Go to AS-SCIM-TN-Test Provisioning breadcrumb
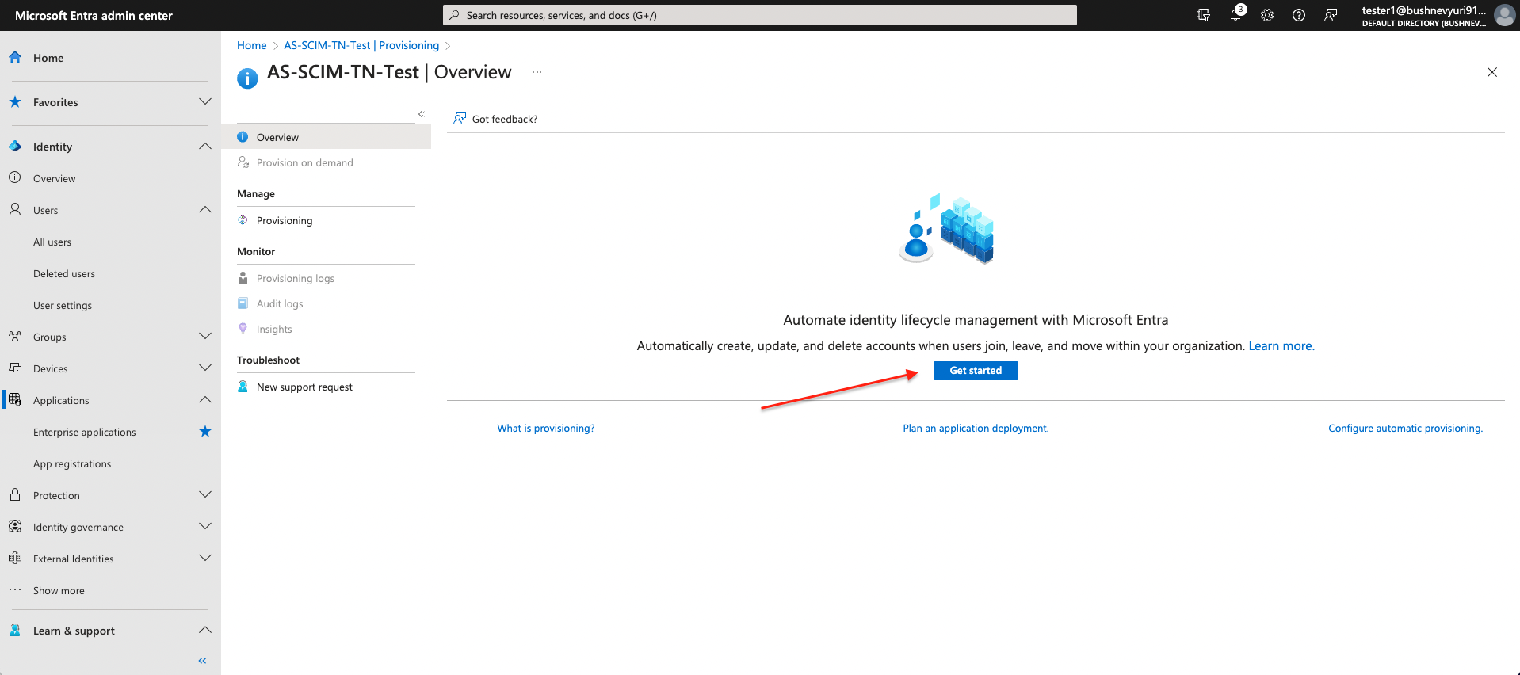 pyautogui.click(x=361, y=45)
